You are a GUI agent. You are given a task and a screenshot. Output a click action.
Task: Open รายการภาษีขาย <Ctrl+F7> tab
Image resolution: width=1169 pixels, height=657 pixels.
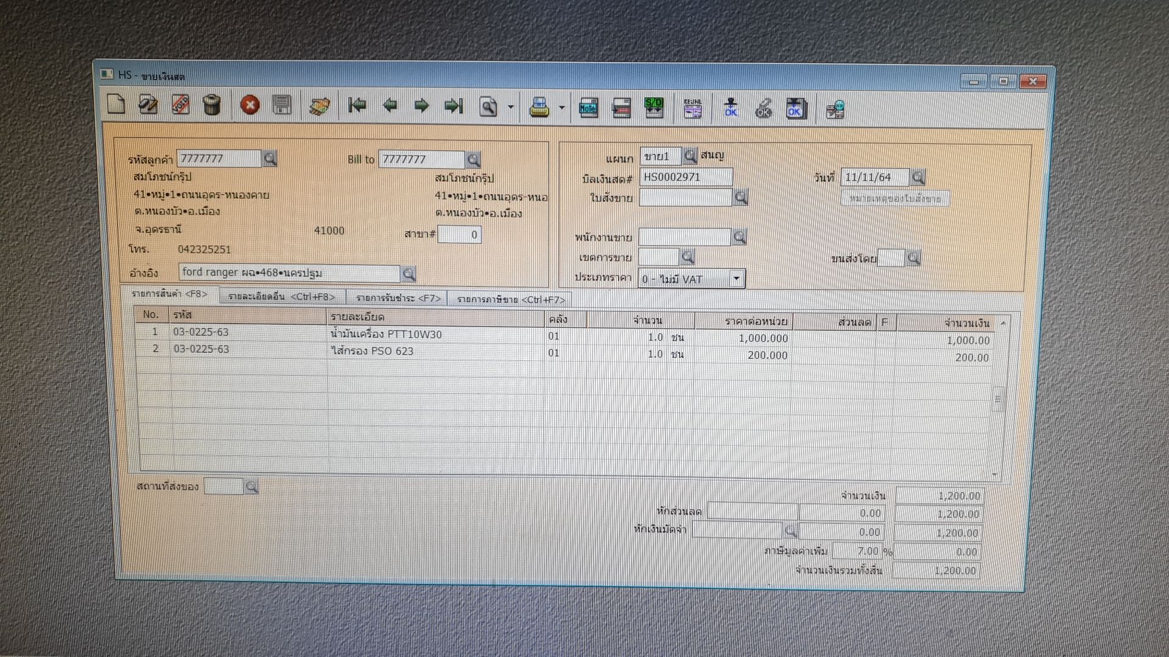510,299
